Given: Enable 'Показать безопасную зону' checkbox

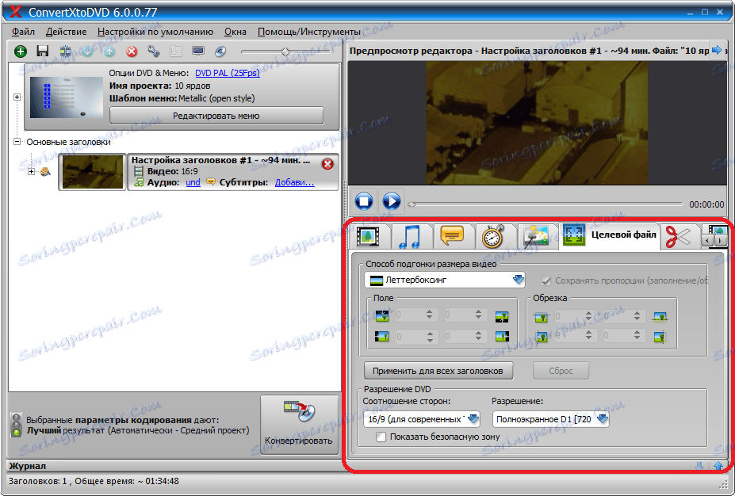Looking at the screenshot, I should pos(381,437).
